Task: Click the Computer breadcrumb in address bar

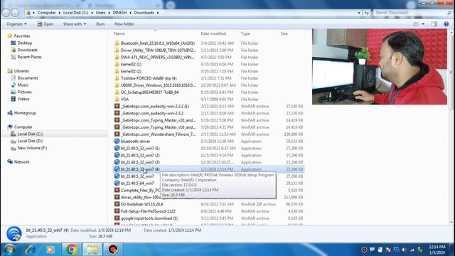Action: pos(46,13)
